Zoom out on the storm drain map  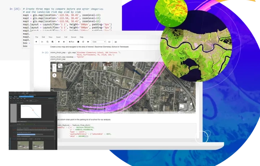pos(54,70)
